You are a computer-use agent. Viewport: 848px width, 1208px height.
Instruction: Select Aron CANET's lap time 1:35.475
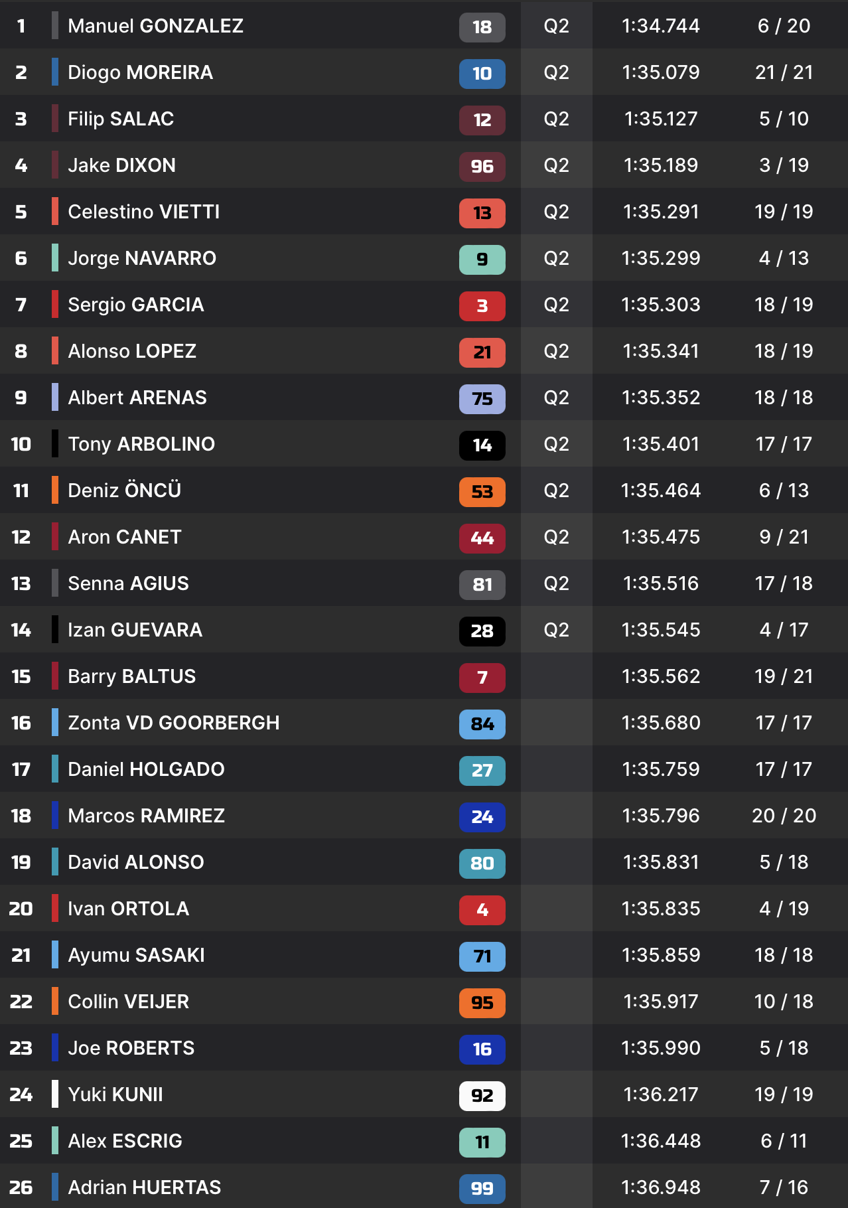[660, 537]
